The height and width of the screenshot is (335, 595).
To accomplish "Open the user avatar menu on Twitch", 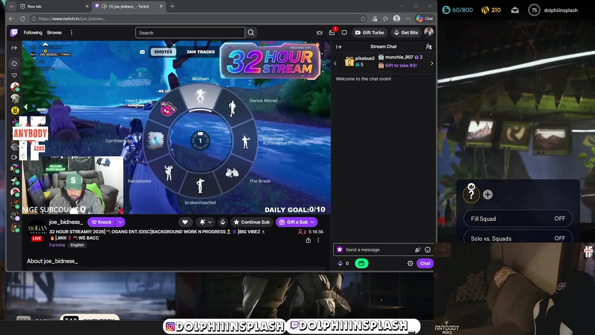I will click(429, 32).
